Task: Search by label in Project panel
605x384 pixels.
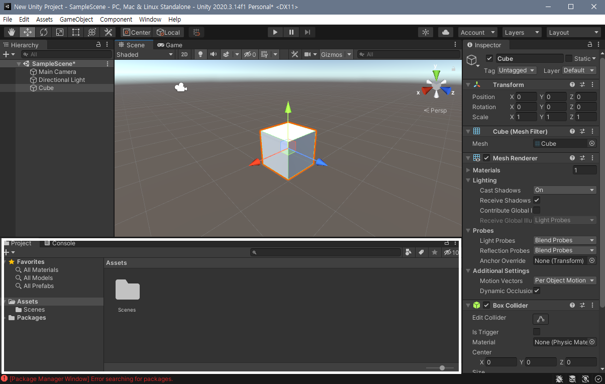Action: pos(422,252)
